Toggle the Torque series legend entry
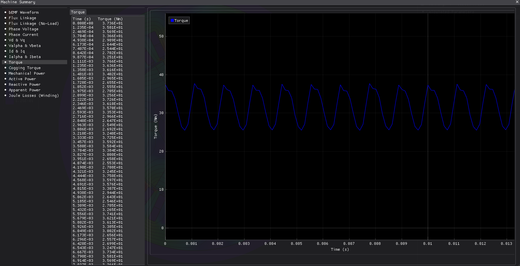 pyautogui.click(x=179, y=21)
